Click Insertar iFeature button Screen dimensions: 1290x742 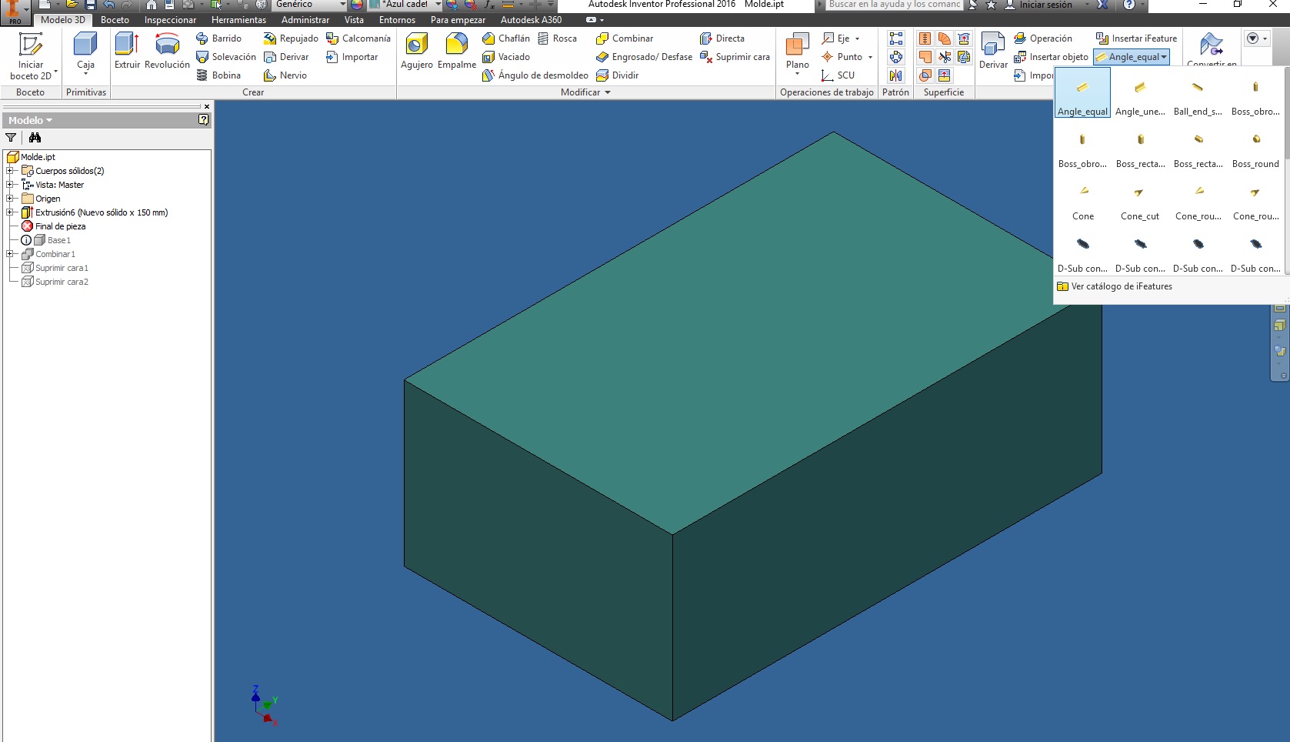tap(1137, 38)
